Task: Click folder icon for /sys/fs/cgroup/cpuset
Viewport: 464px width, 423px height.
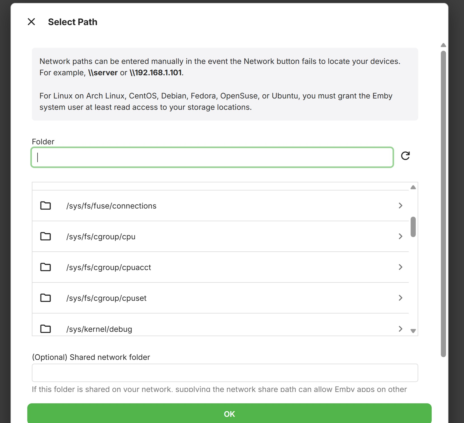Action: [45, 298]
